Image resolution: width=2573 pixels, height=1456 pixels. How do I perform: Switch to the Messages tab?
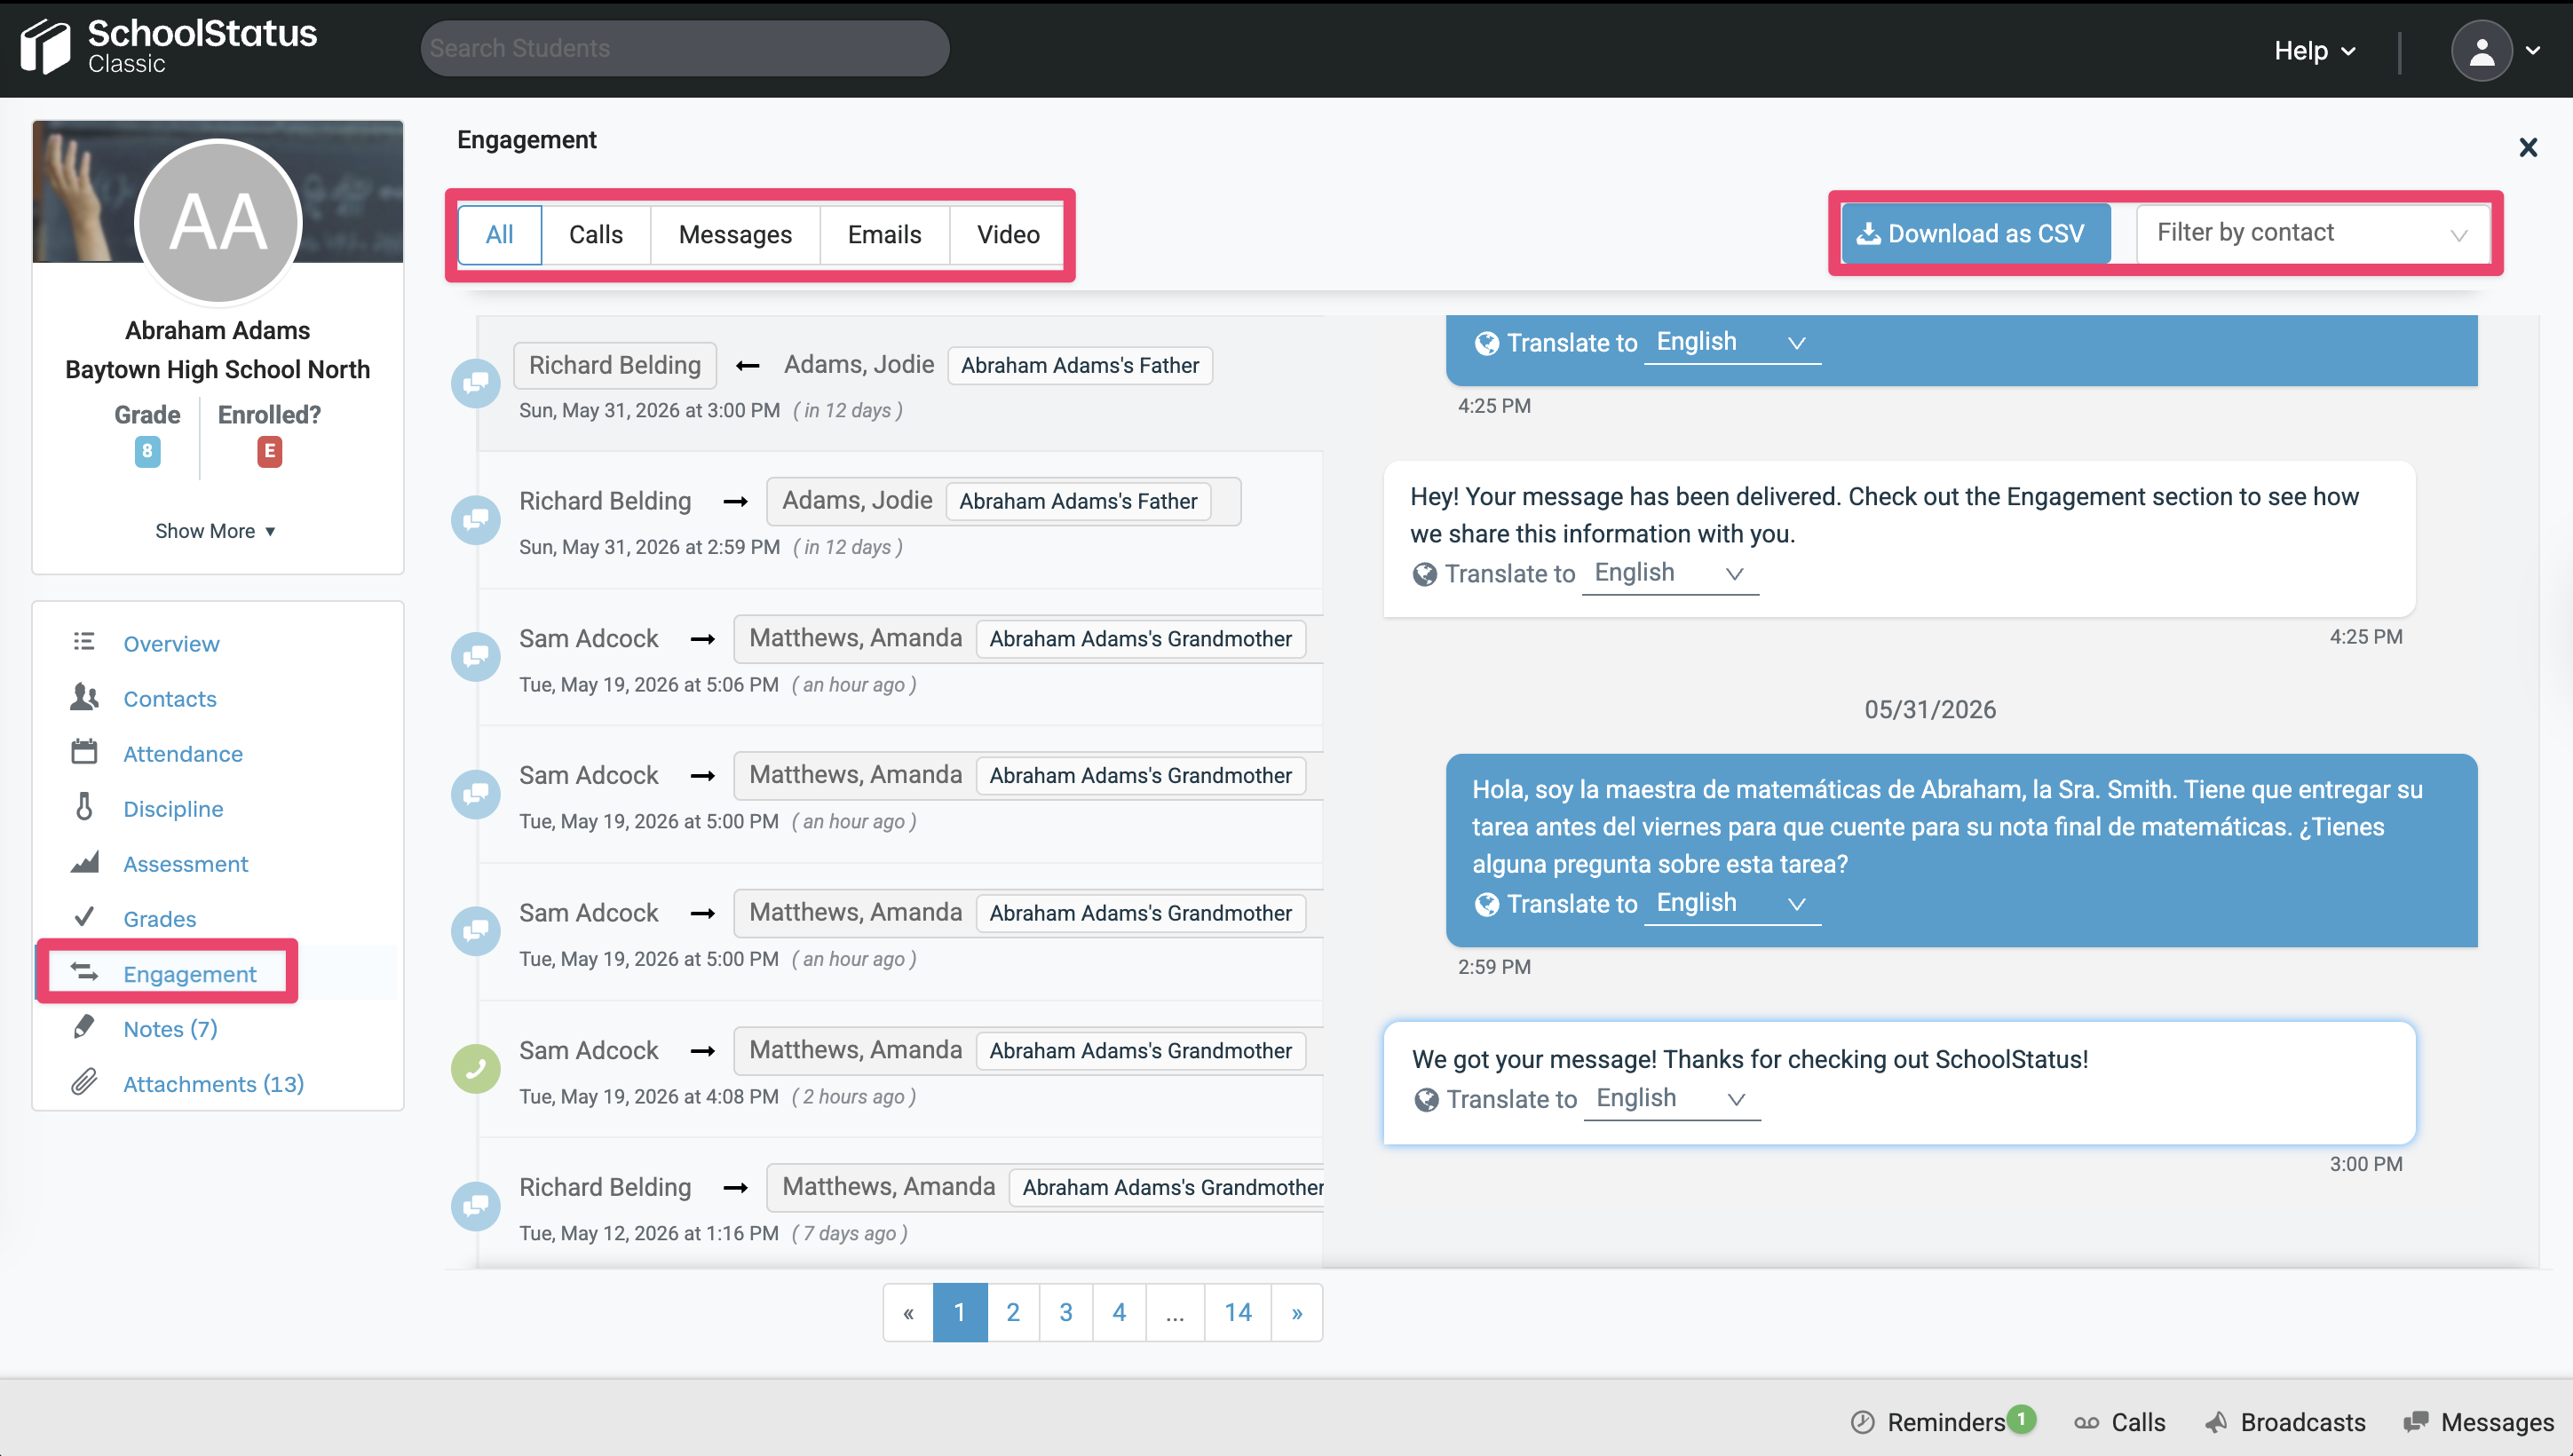tap(735, 234)
